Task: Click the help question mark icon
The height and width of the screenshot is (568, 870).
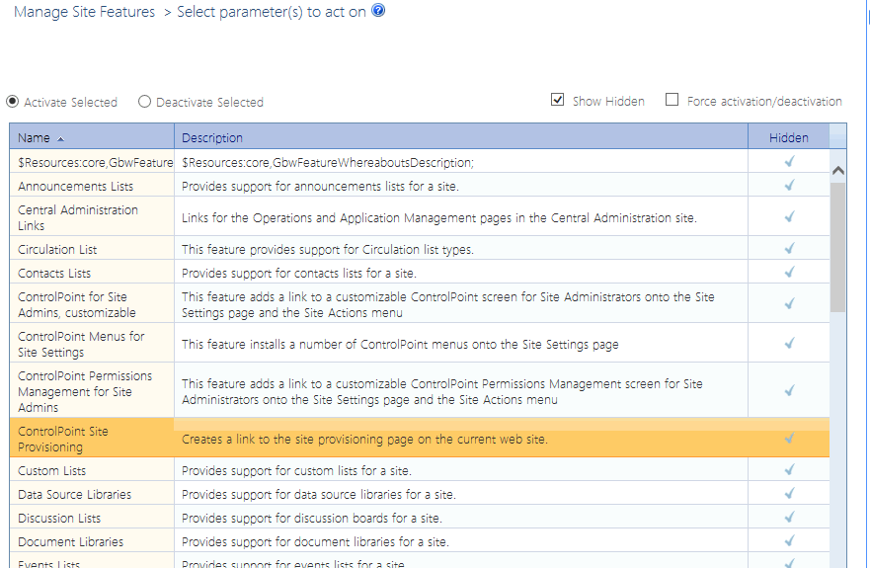Action: (x=378, y=11)
